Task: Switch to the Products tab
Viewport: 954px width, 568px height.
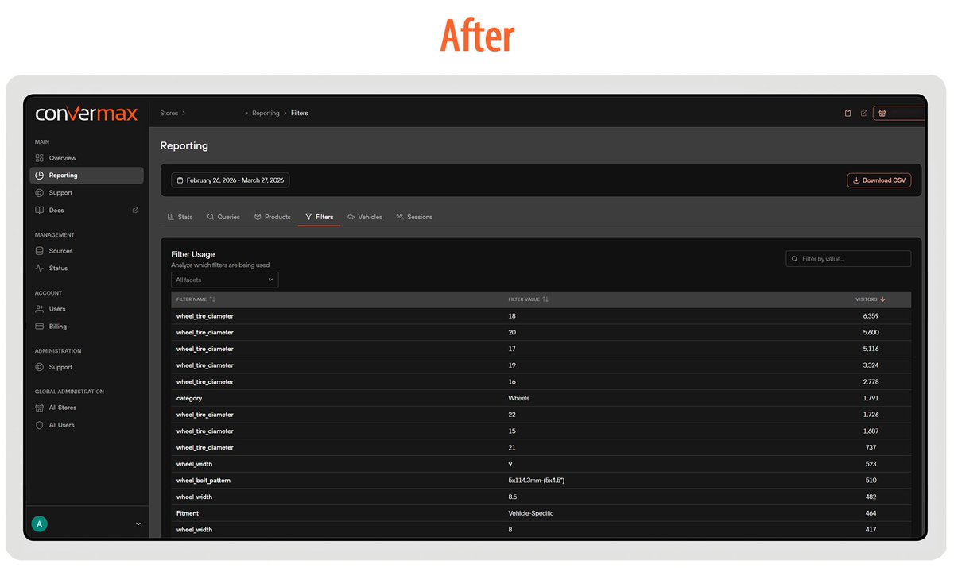Action: click(273, 217)
